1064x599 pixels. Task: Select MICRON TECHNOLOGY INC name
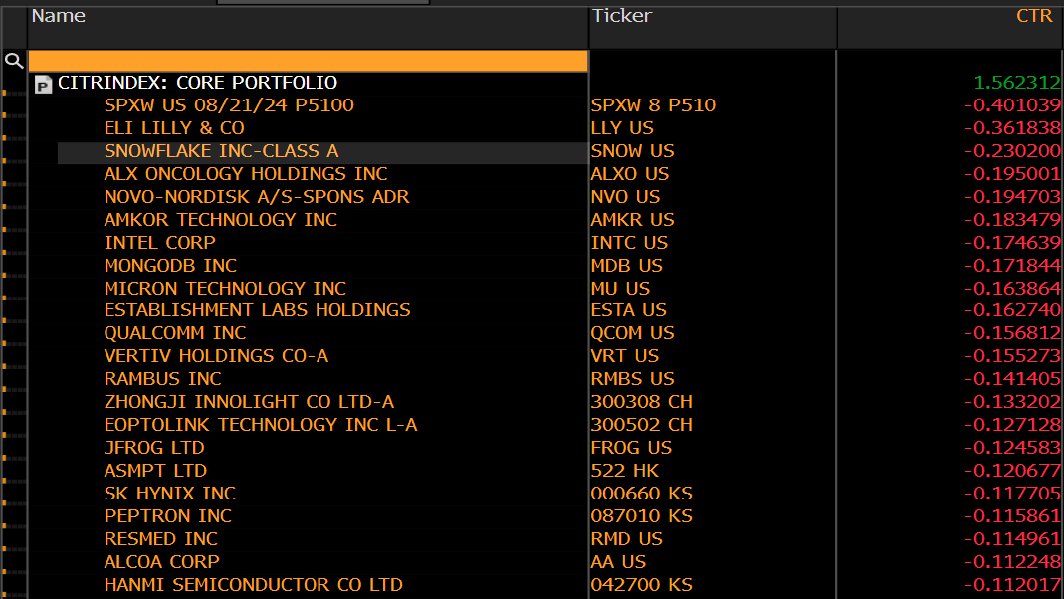225,289
